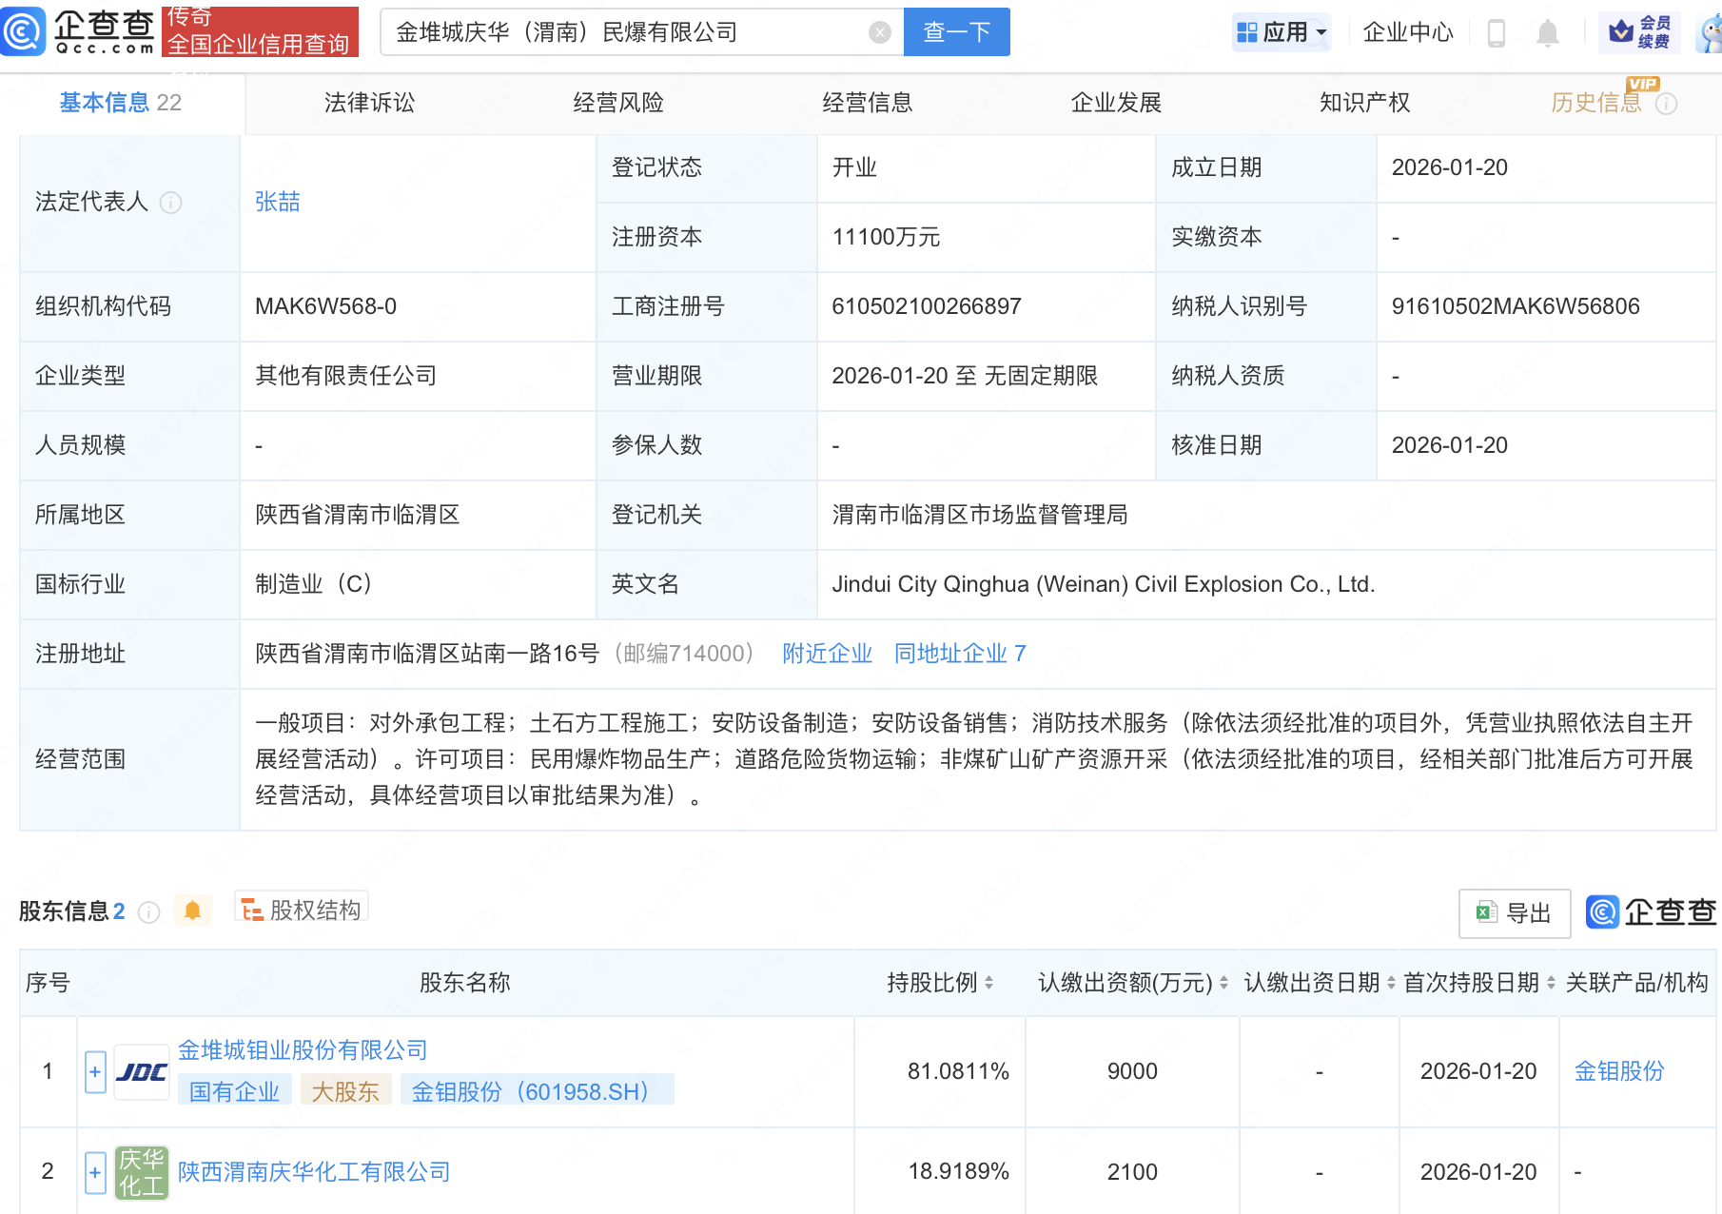Screen dimensions: 1722x1214
Task: Click the QCC 企查查 logo
Action: coord(81,31)
